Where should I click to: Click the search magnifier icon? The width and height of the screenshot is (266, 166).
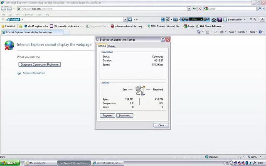(259, 8)
